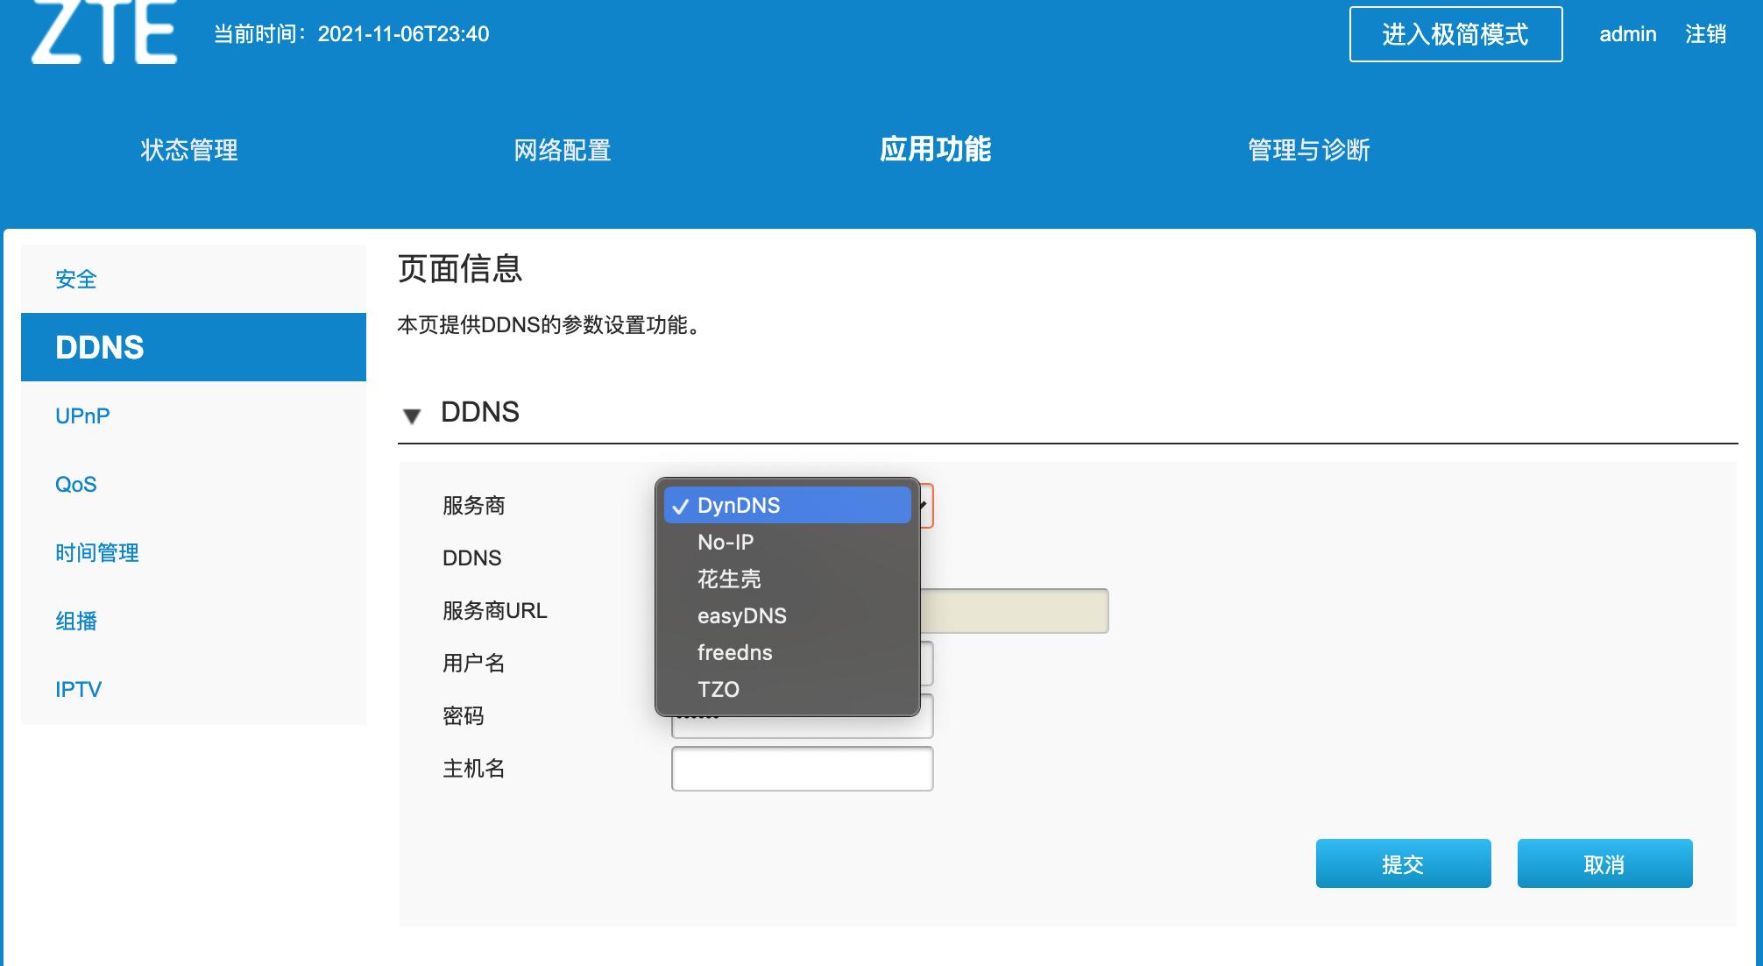Submit the DDNS settings with 提交
This screenshot has width=1763, height=966.
pyautogui.click(x=1403, y=863)
